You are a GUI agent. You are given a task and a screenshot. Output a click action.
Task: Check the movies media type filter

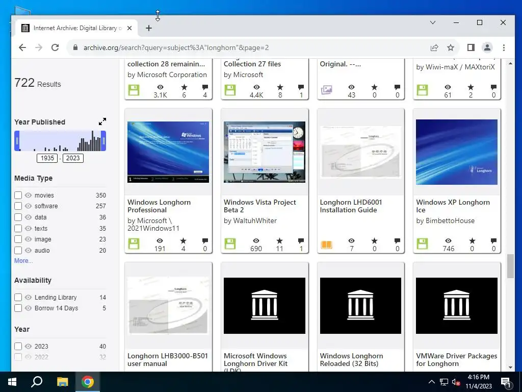(18, 195)
